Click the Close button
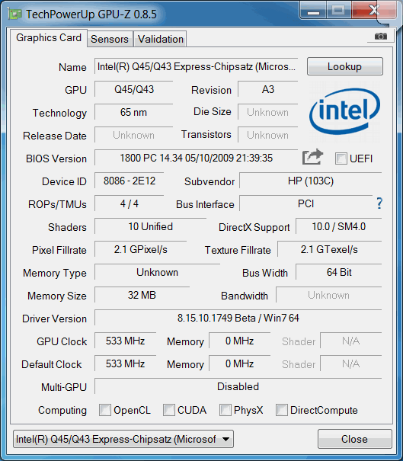Screen dimensions: 403x461 354,439
